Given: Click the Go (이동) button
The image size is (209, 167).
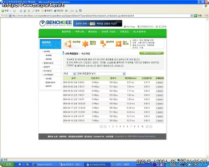Looking at the screenshot, I should 198,15.
